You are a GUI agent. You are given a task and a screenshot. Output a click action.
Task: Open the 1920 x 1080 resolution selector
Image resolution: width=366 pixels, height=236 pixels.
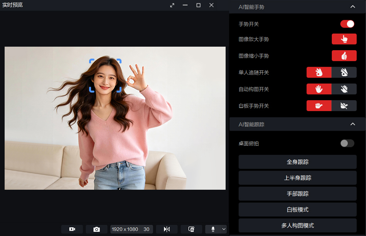click(125, 229)
